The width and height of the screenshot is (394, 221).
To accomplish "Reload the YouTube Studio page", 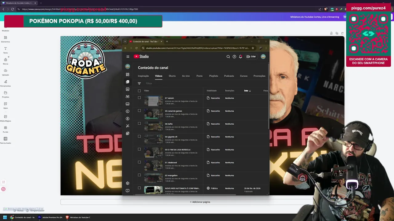I will point(136,48).
